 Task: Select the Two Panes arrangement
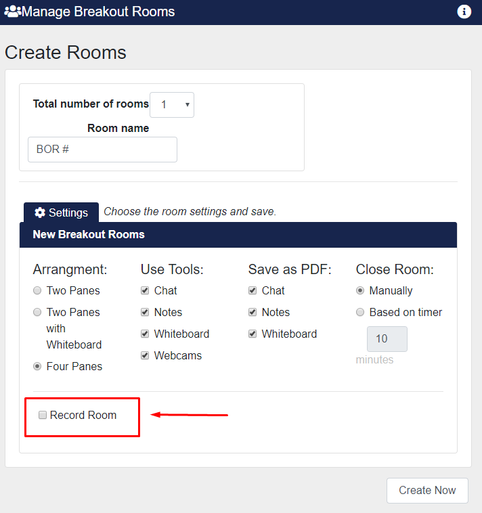[37, 291]
